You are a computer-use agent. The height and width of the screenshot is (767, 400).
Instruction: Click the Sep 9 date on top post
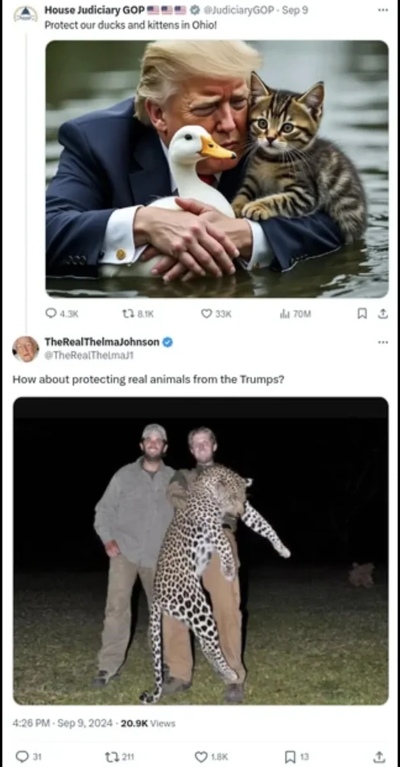pos(296,10)
